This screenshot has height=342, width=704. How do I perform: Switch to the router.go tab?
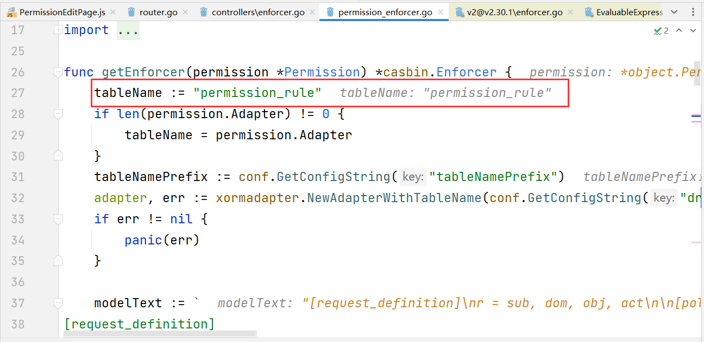(158, 10)
